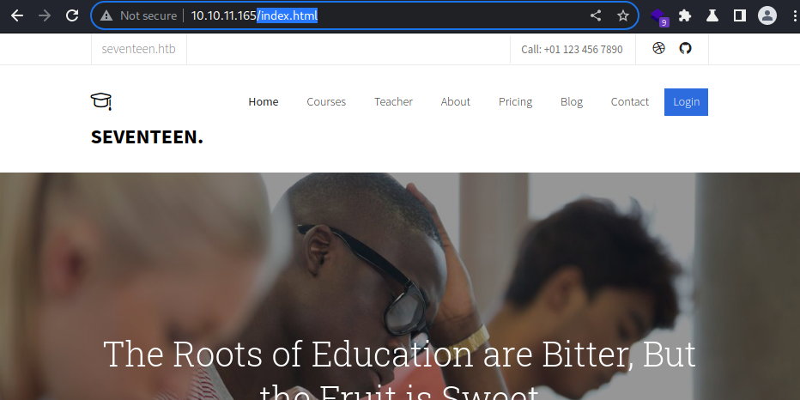The image size is (800, 400).
Task: Open the Extensions puzzle icon
Action: coord(685,15)
